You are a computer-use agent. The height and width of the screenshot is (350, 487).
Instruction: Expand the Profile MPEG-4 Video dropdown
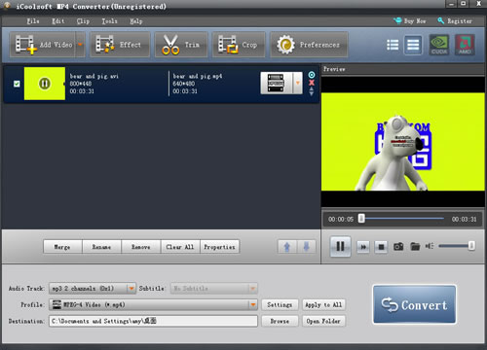pyautogui.click(x=253, y=304)
